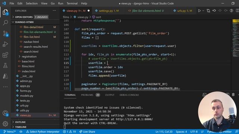Click the Run Python File play button
Image resolution: width=239 pixels, height=134 pixels.
(199, 11)
